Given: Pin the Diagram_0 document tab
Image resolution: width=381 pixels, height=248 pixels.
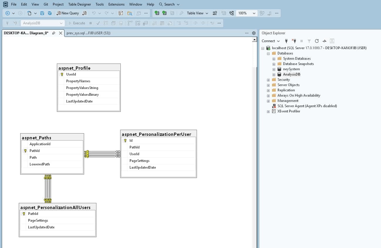Looking at the screenshot, I should 53,33.
